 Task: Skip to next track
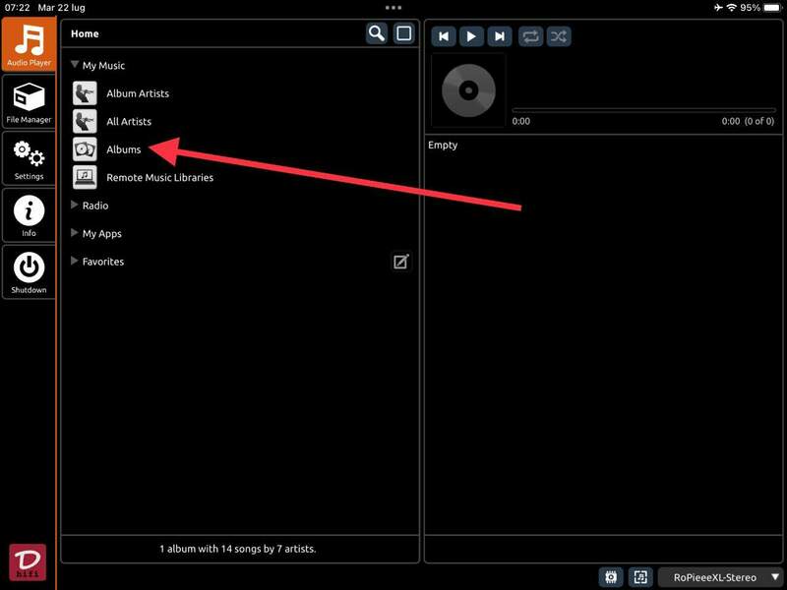[500, 36]
